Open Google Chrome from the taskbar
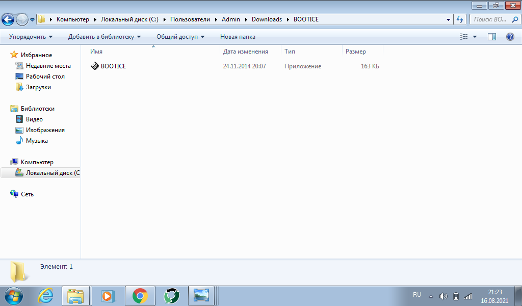This screenshot has height=306, width=522. click(140, 296)
